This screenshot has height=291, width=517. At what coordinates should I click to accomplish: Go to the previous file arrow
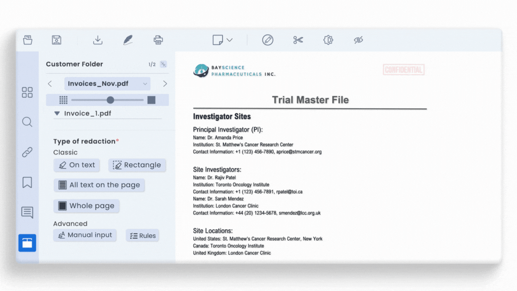pyautogui.click(x=50, y=84)
